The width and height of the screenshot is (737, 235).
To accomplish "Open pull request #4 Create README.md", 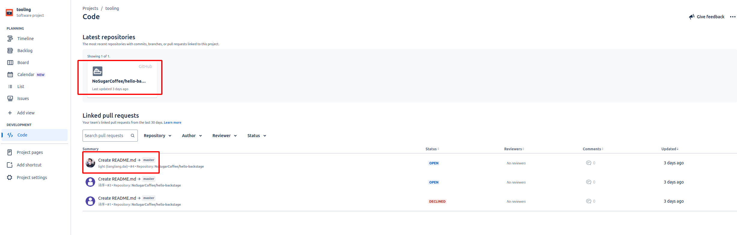I will coord(117,160).
